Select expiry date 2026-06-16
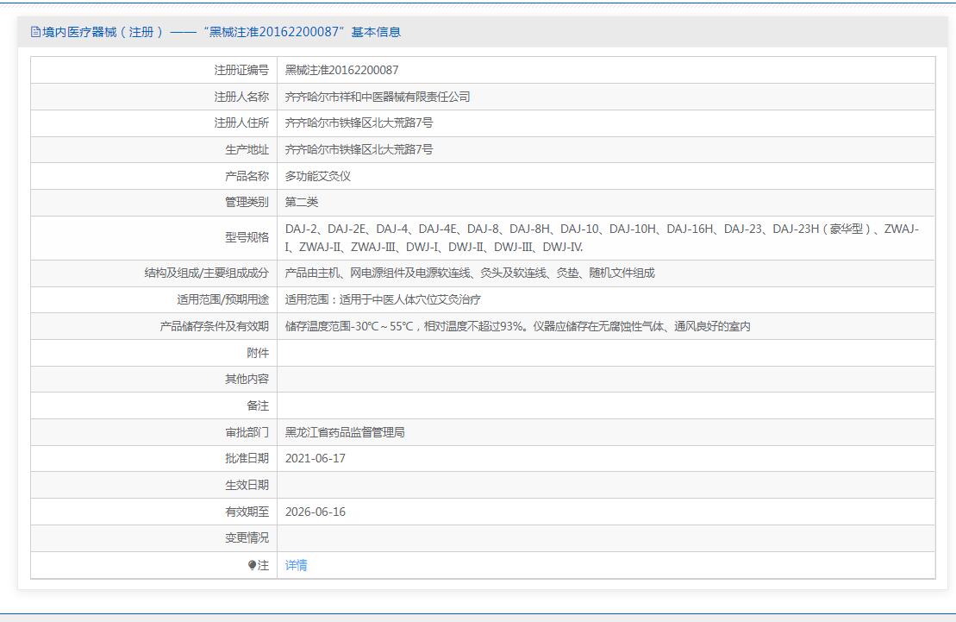The image size is (956, 622). 316,512
